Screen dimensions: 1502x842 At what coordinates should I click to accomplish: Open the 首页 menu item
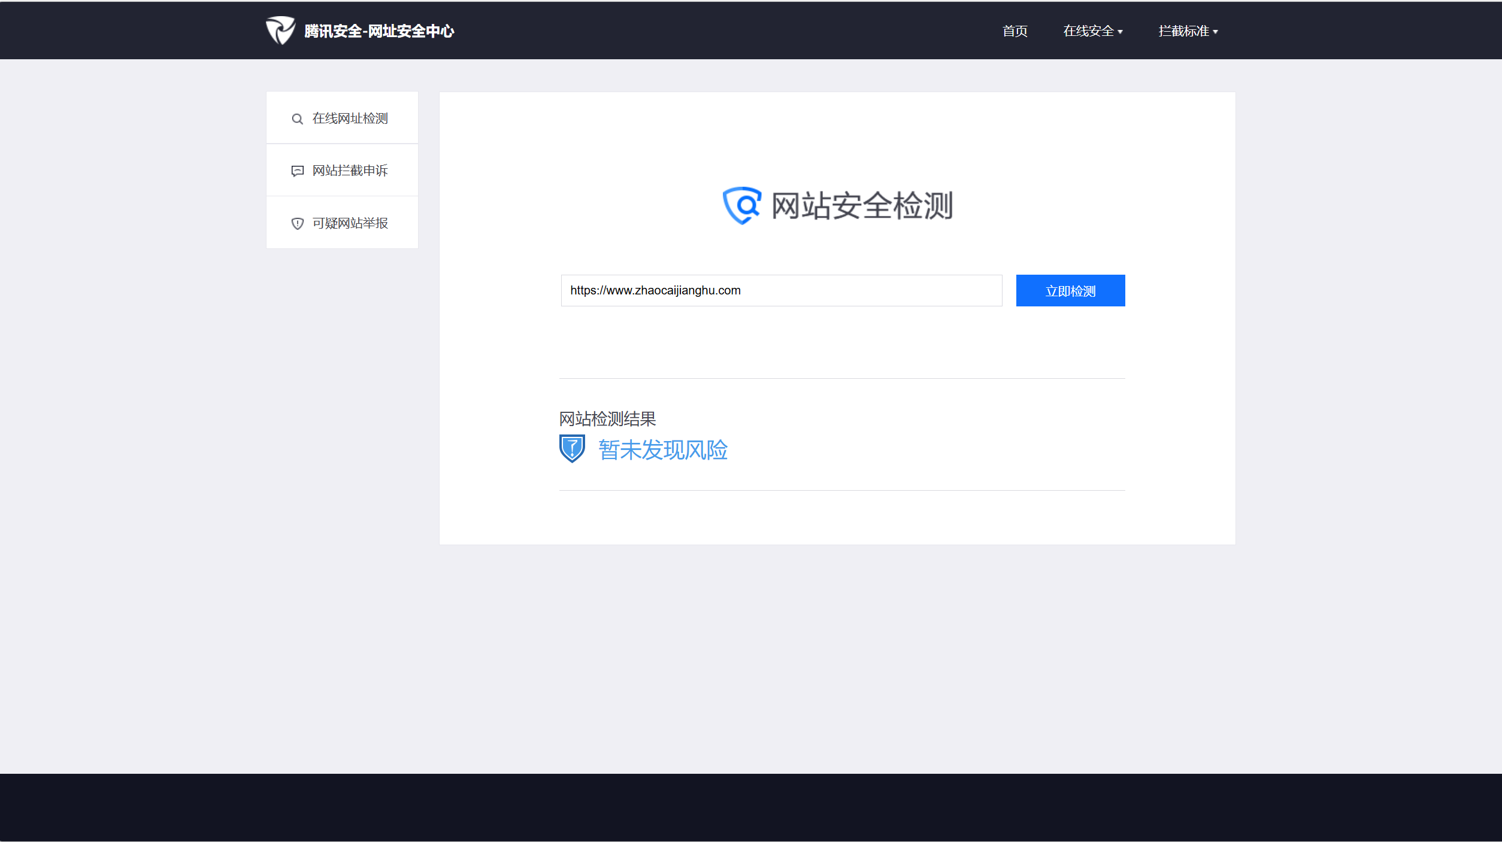tap(1015, 31)
